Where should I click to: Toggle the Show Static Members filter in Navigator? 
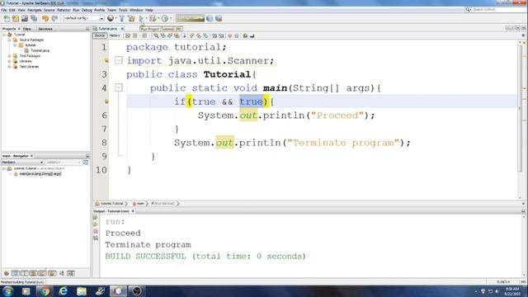(24, 273)
